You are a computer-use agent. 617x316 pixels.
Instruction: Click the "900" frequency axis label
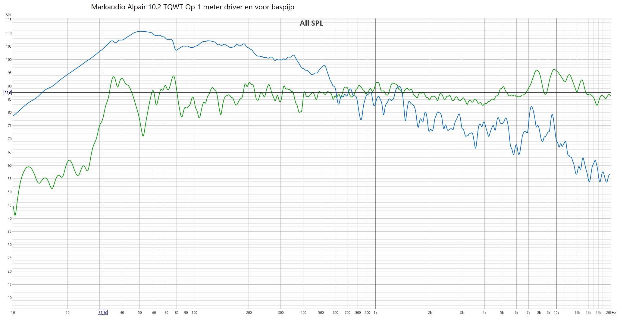click(367, 313)
